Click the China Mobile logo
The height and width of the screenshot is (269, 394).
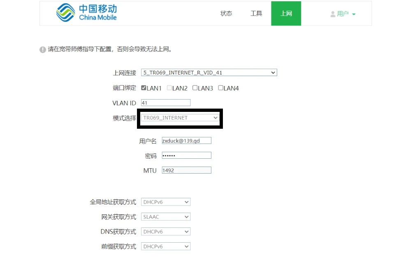click(86, 13)
